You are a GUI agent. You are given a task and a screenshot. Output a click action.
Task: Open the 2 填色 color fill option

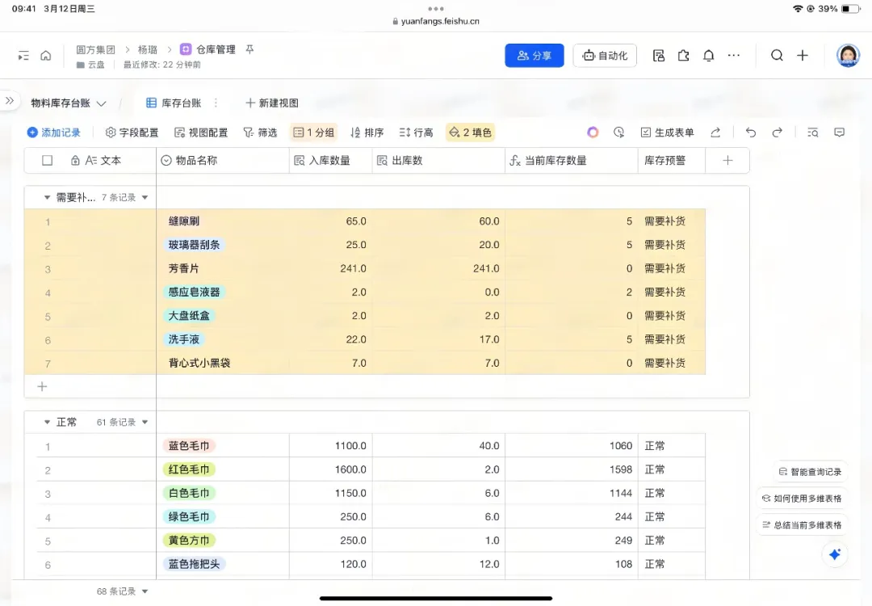470,133
